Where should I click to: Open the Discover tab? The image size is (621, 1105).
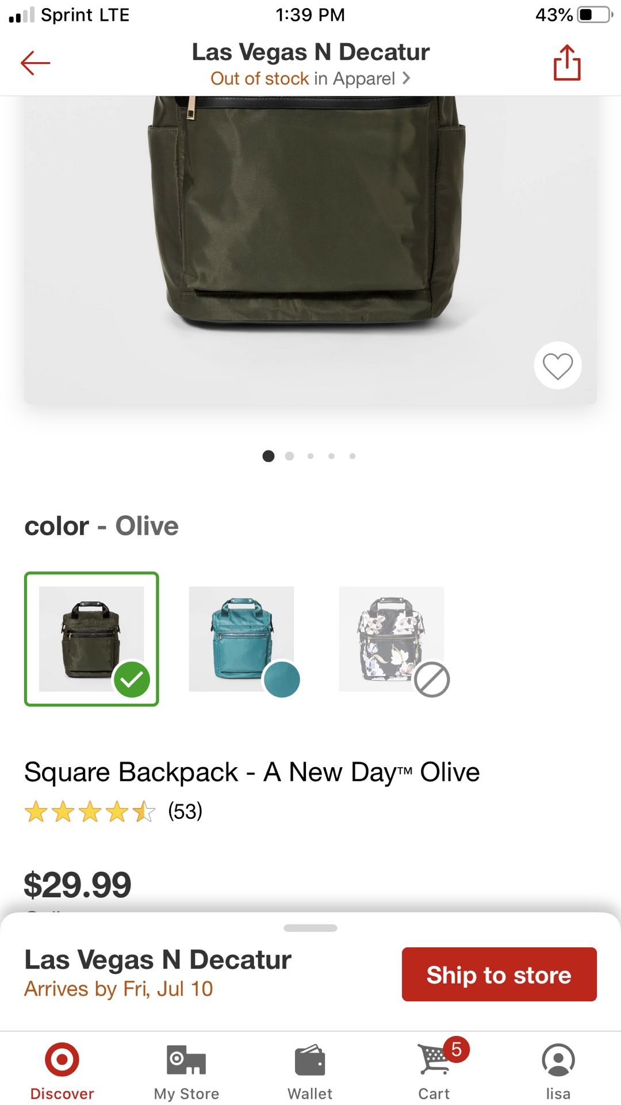[x=62, y=1070]
